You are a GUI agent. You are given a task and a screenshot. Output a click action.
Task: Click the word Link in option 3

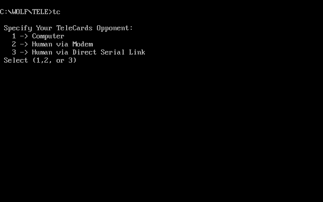[x=137, y=52]
